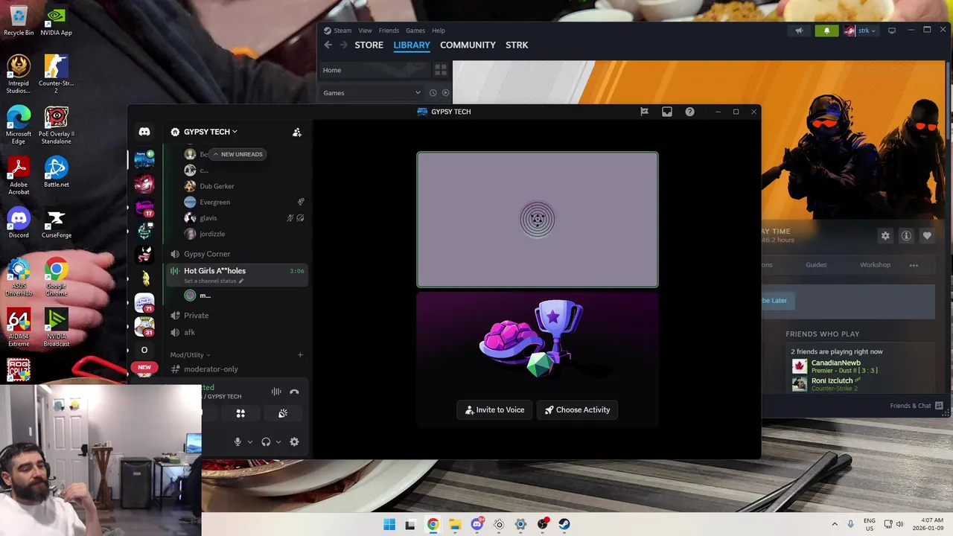Deafen with the Discord headphones icon
The image size is (953, 536).
tap(266, 441)
